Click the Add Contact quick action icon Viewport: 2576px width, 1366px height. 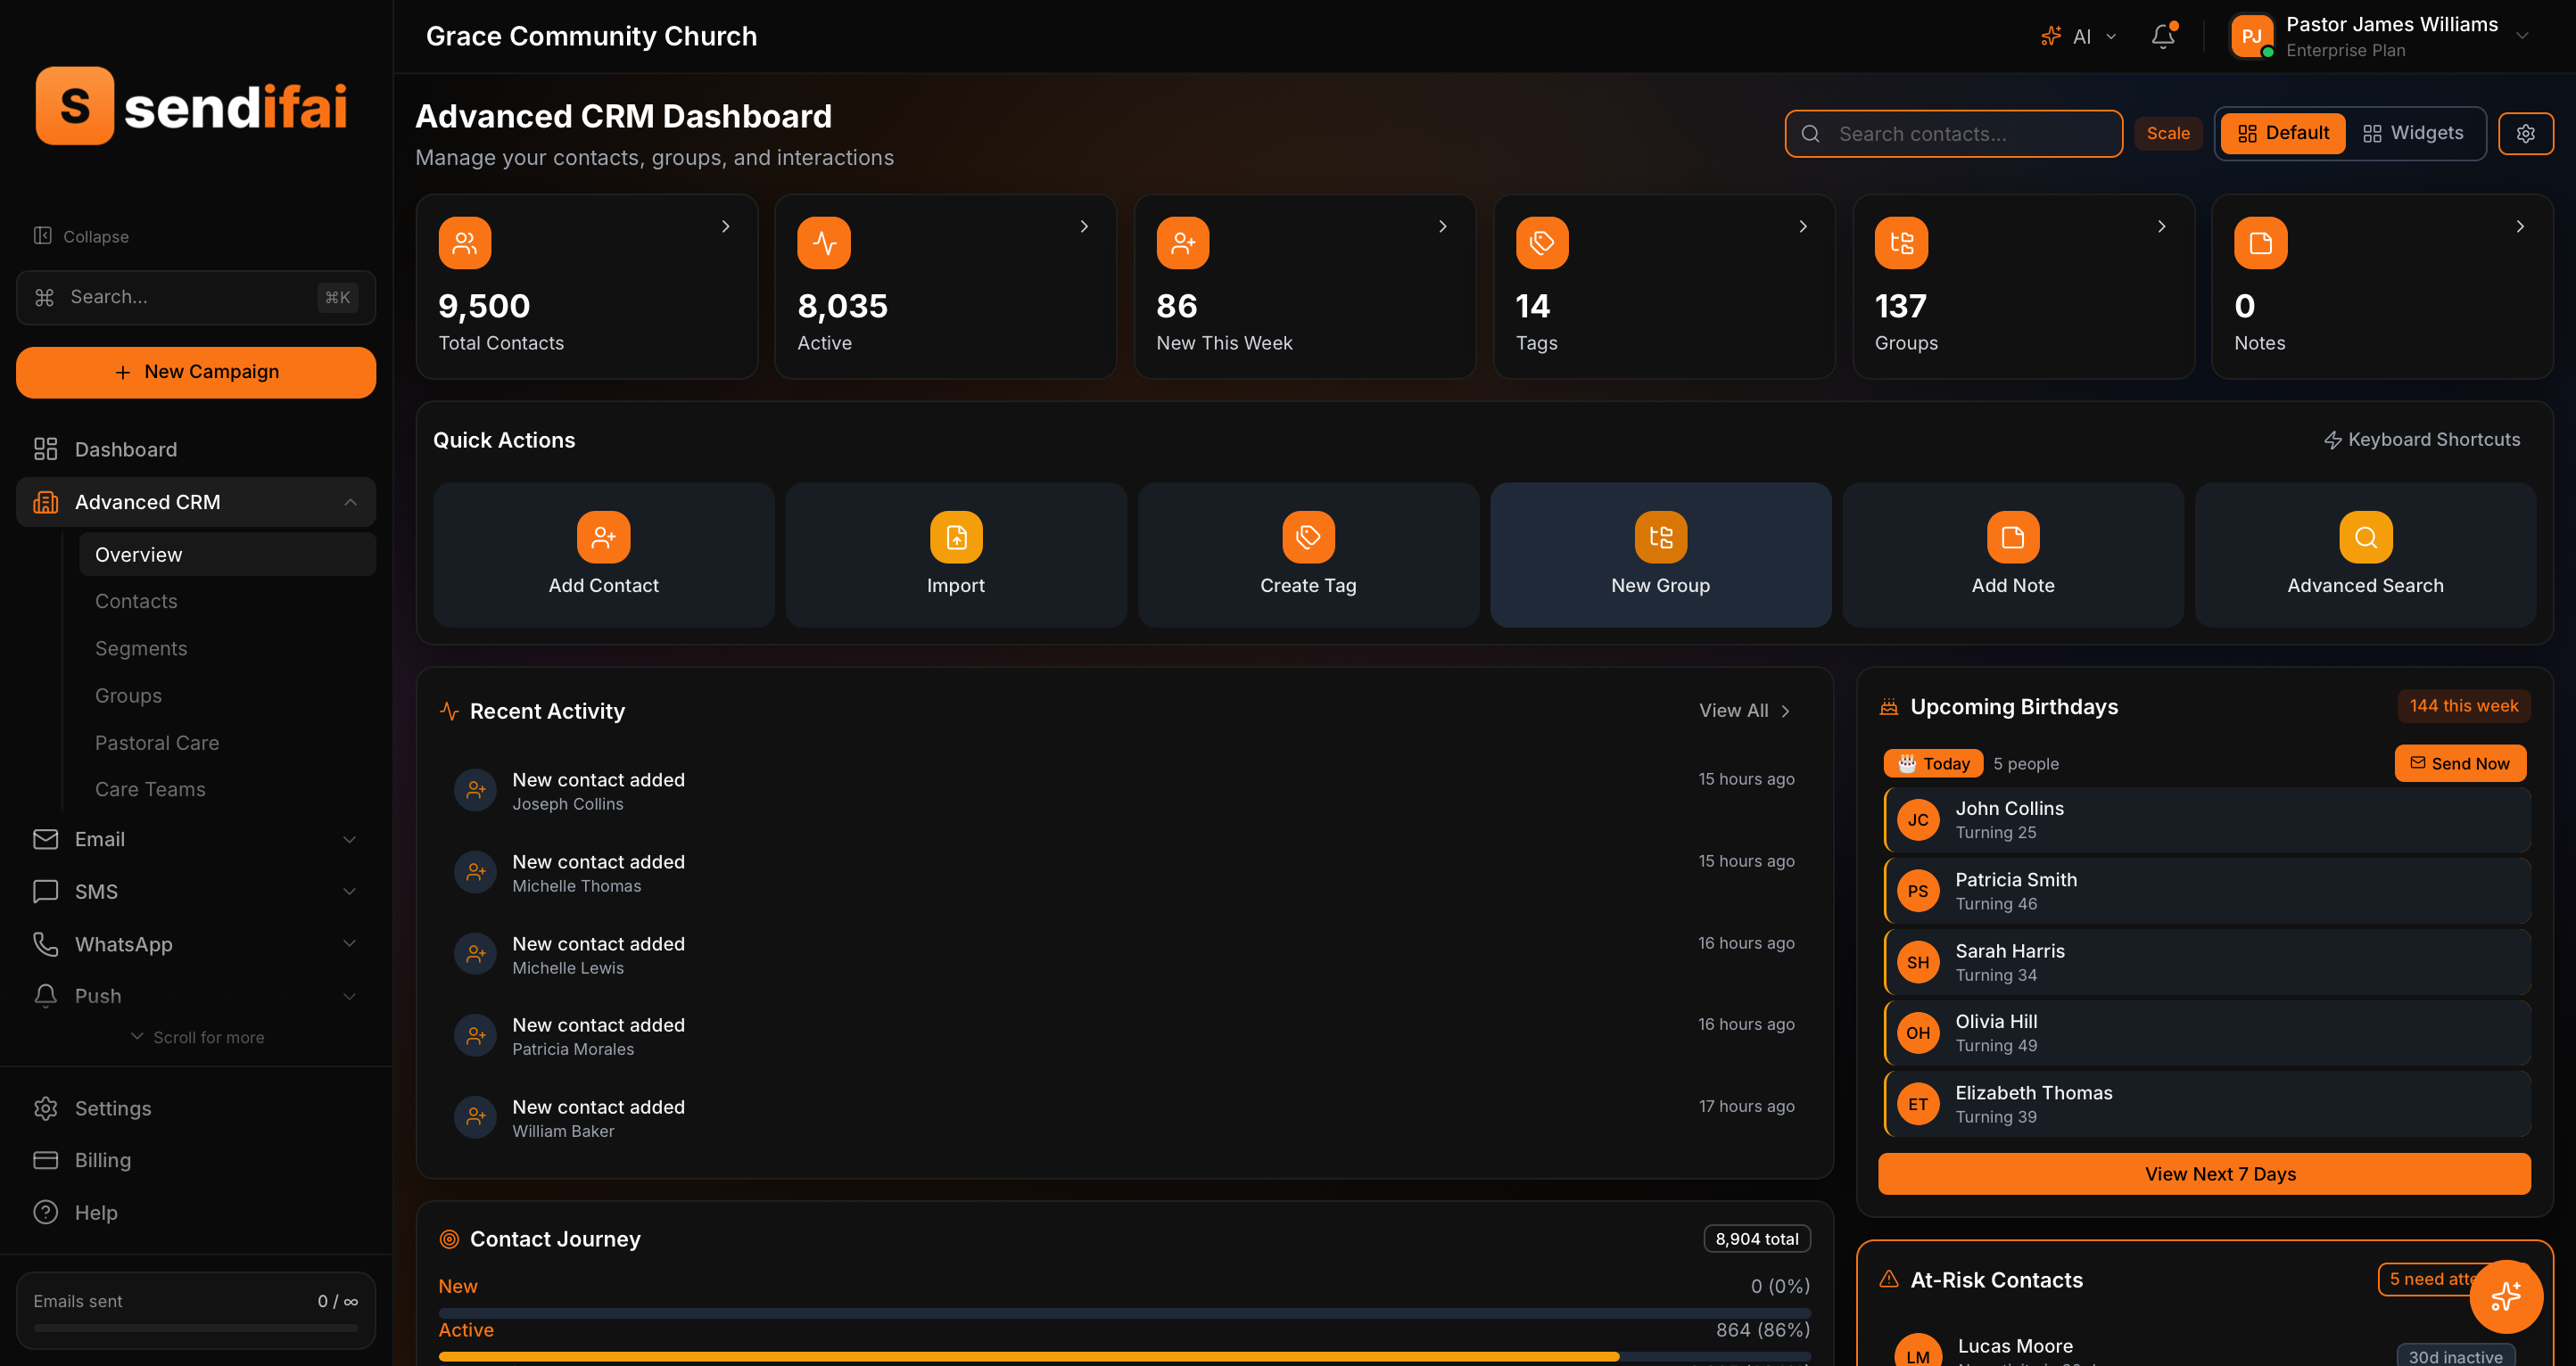(x=603, y=537)
